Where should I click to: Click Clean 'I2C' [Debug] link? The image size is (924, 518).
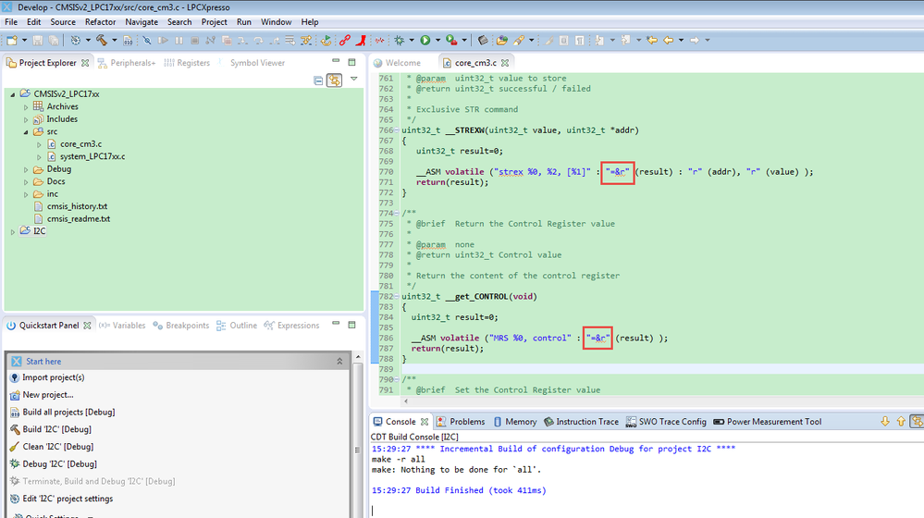point(57,447)
